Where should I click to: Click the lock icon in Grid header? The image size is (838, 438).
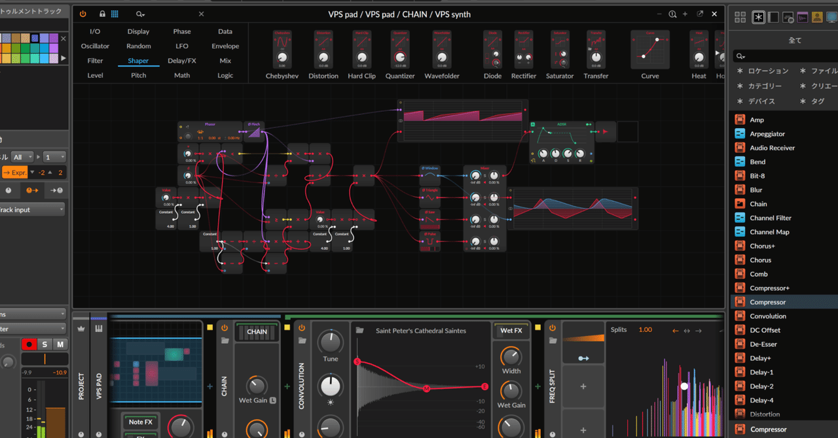(x=102, y=14)
